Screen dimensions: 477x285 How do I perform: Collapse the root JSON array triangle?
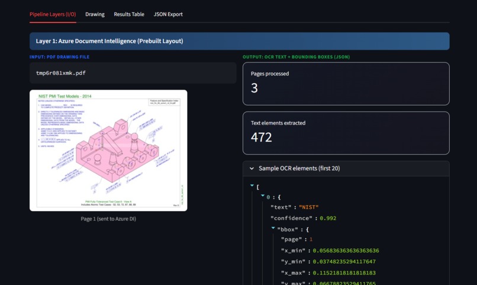(252, 185)
